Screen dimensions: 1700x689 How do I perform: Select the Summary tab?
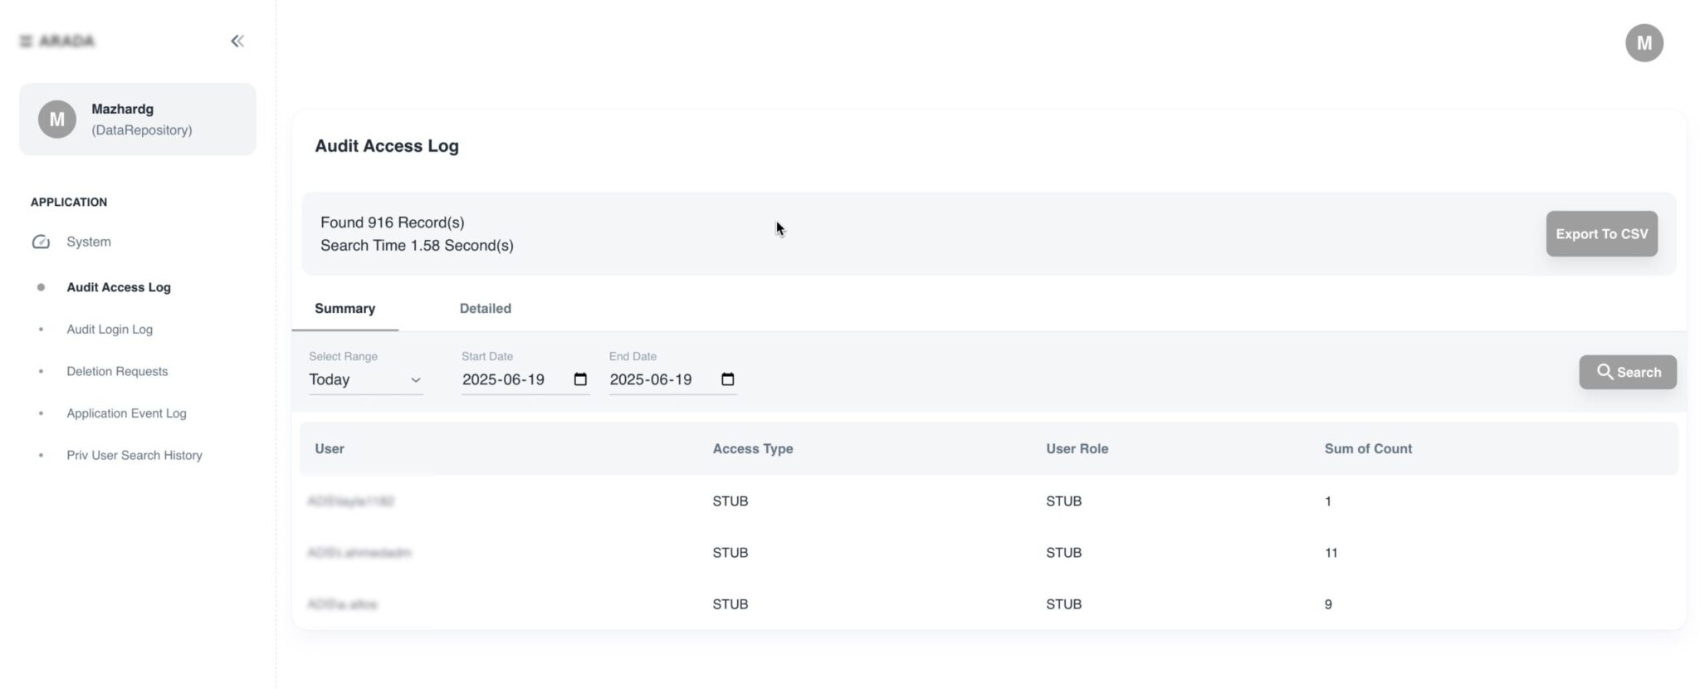(344, 308)
